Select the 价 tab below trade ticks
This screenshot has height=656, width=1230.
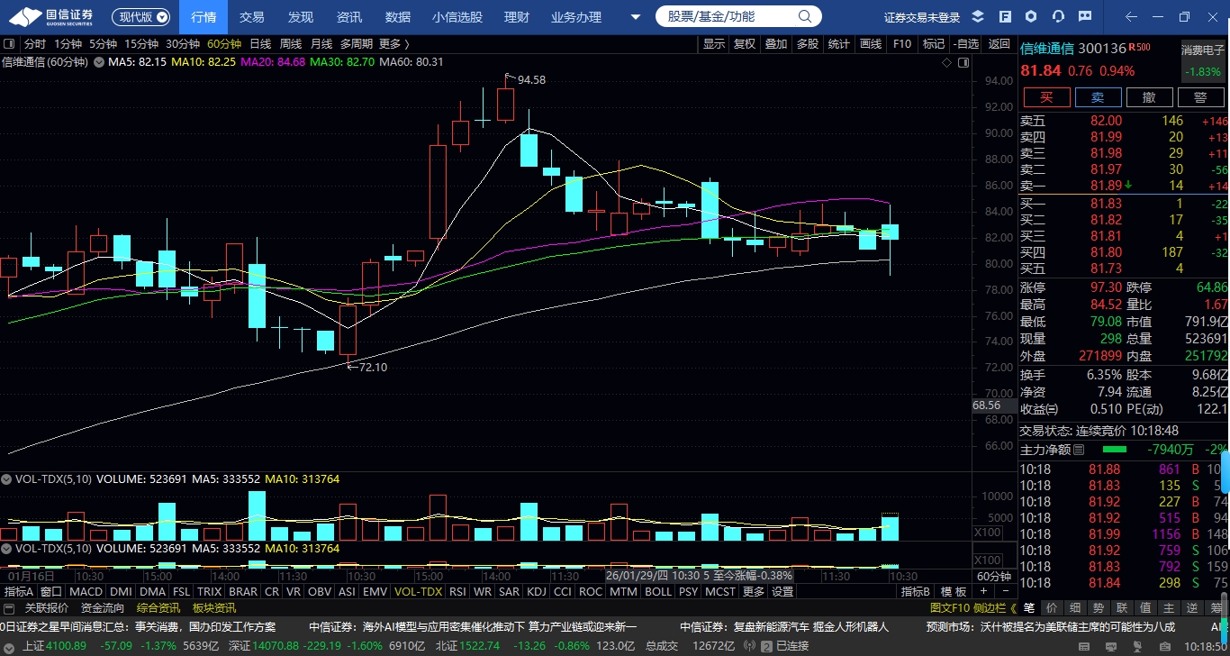coord(1051,608)
